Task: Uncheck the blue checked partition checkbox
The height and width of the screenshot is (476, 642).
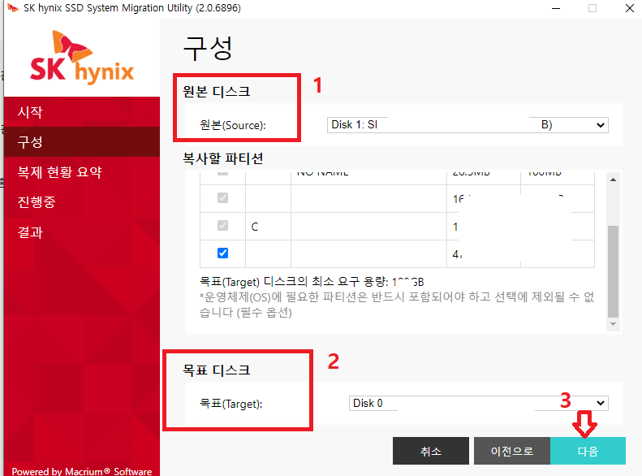Action: [222, 253]
